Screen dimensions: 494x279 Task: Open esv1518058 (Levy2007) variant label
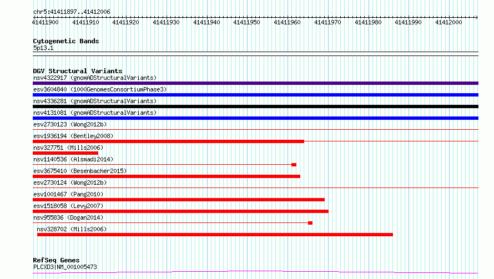coord(68,206)
